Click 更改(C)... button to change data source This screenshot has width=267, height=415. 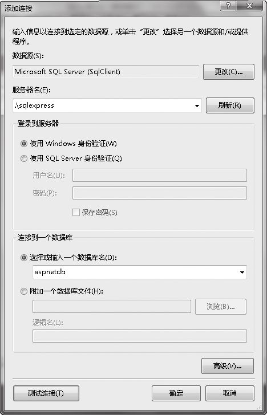point(229,72)
